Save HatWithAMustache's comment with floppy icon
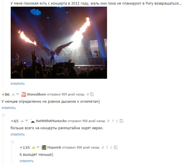Screen dimensions: 184x165 coord(121,121)
